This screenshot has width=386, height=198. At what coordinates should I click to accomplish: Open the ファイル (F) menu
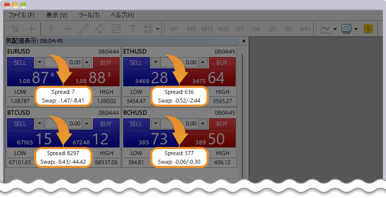pos(21,15)
